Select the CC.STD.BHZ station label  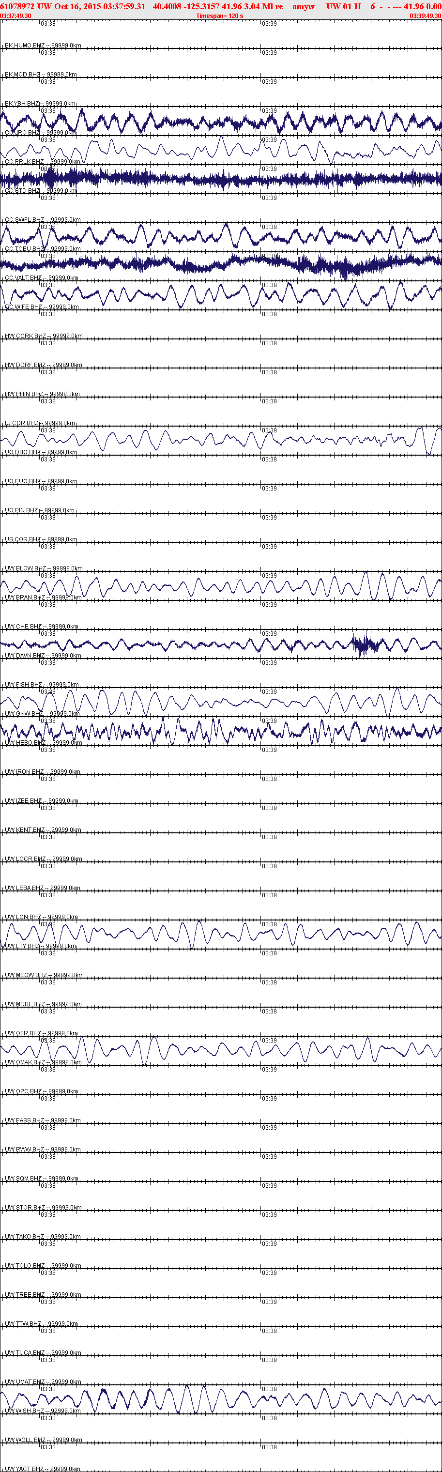(x=41, y=191)
